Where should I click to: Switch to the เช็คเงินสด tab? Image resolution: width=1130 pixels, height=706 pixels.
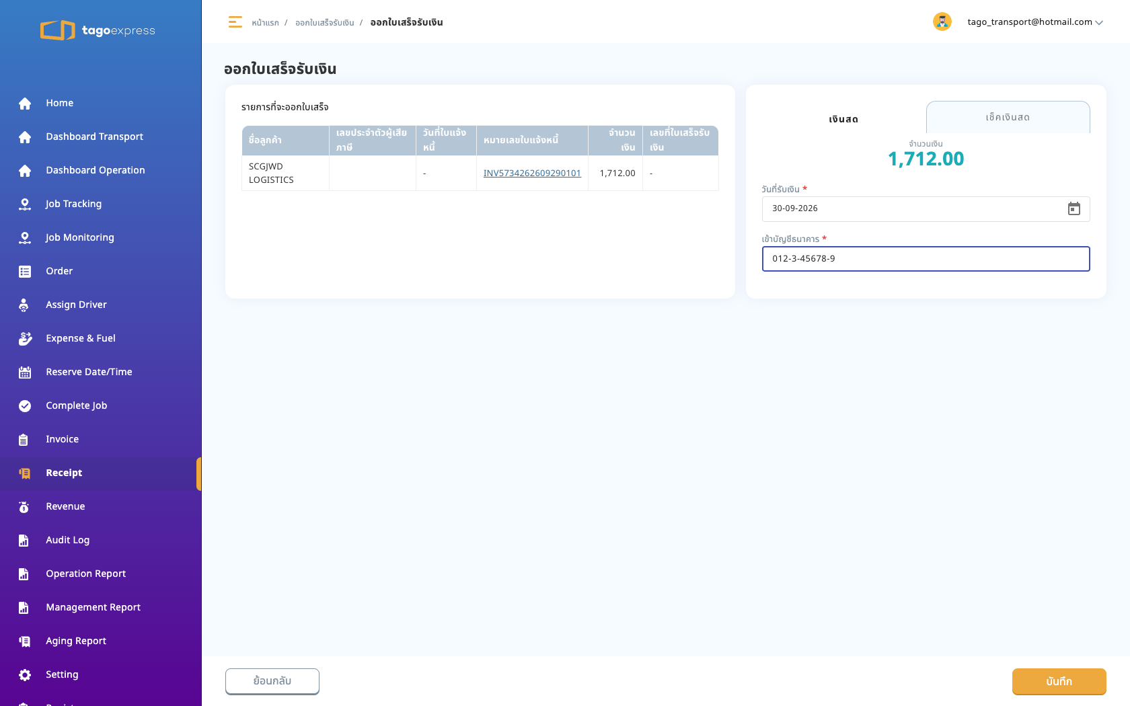click(1008, 117)
